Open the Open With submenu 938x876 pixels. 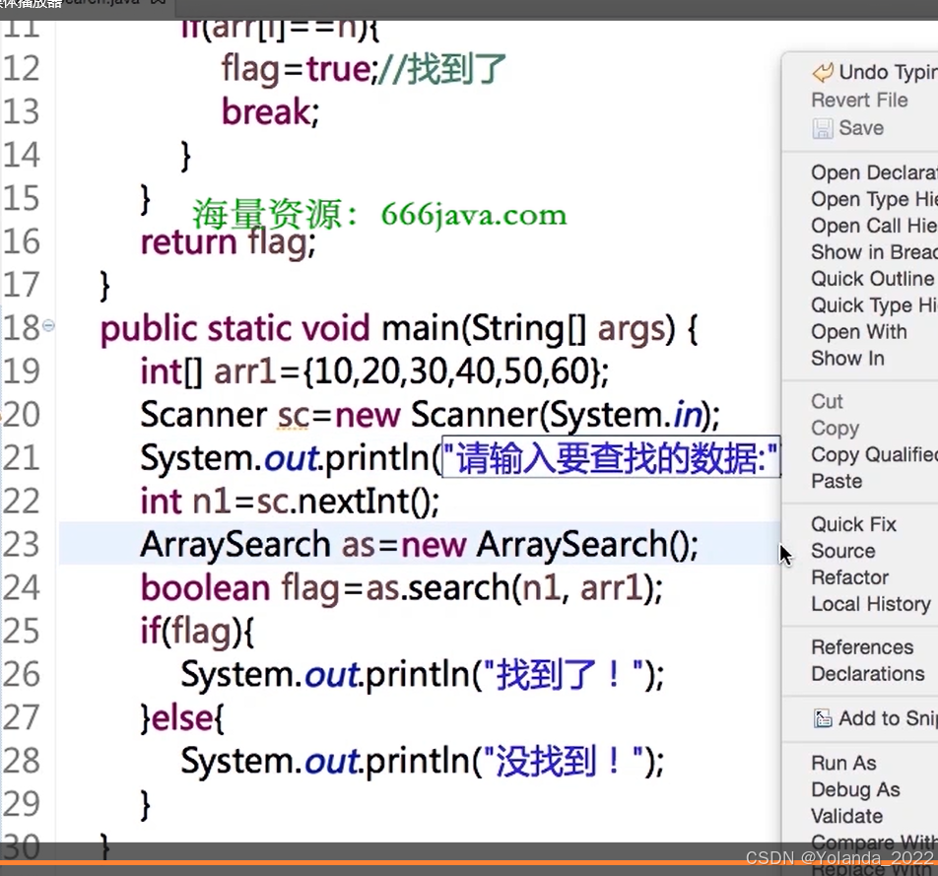pyautogui.click(x=859, y=331)
